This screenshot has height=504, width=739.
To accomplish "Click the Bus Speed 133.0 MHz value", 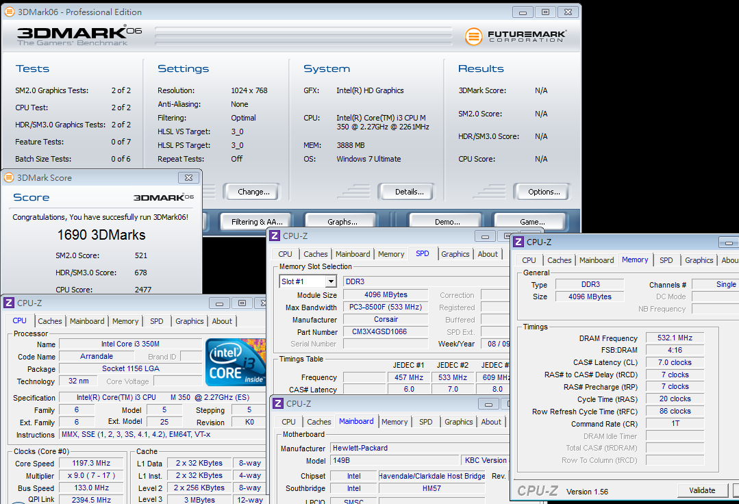I will click(91, 488).
